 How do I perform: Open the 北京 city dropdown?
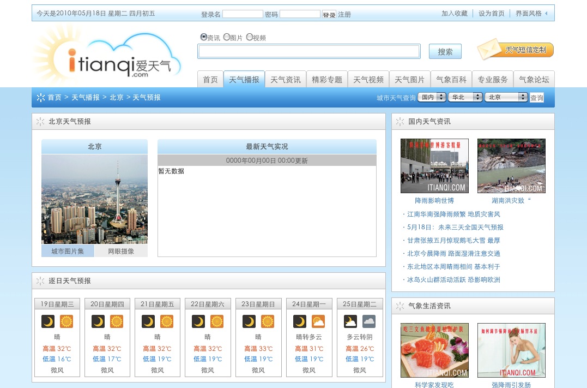click(x=506, y=97)
